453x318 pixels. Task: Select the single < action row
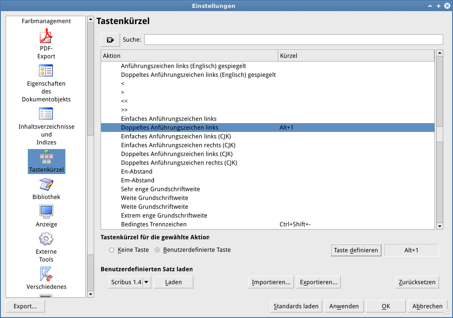268,84
